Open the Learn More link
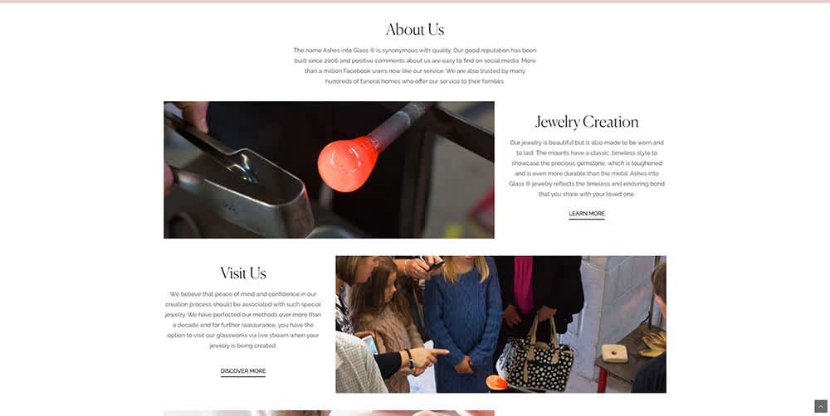Viewport: 830px width, 416px height. 587,214
